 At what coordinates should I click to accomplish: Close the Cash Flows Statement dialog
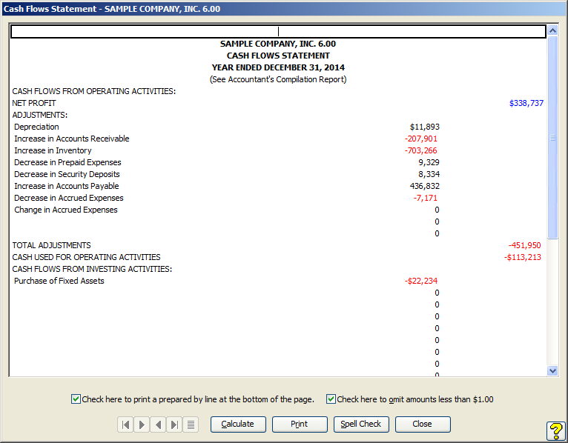tap(423, 424)
